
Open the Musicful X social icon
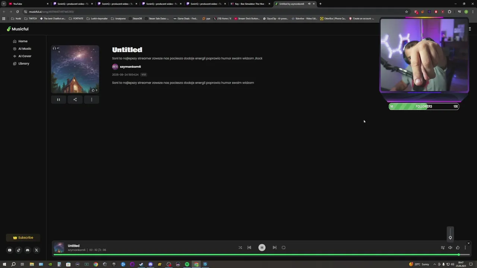(37, 250)
